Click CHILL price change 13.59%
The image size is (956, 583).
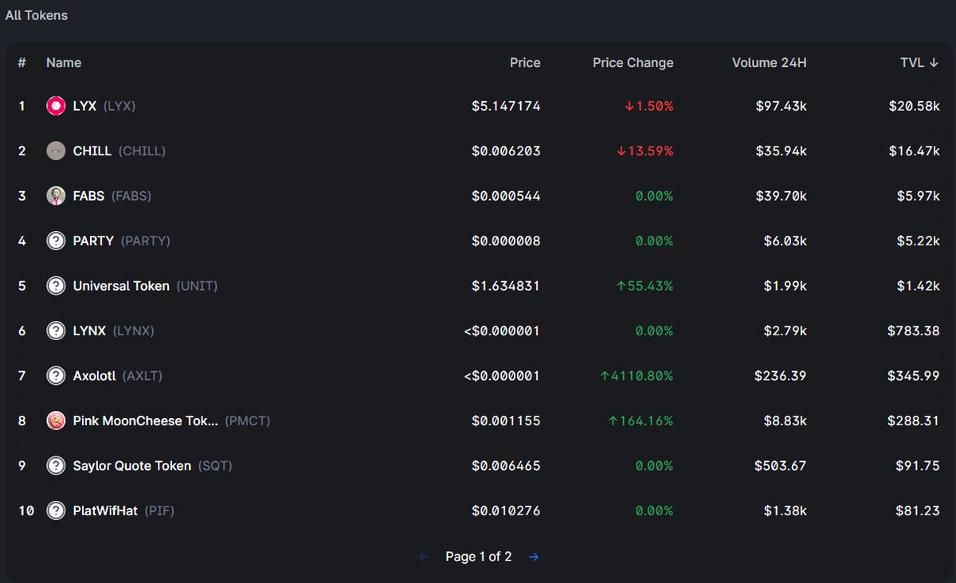coord(645,151)
